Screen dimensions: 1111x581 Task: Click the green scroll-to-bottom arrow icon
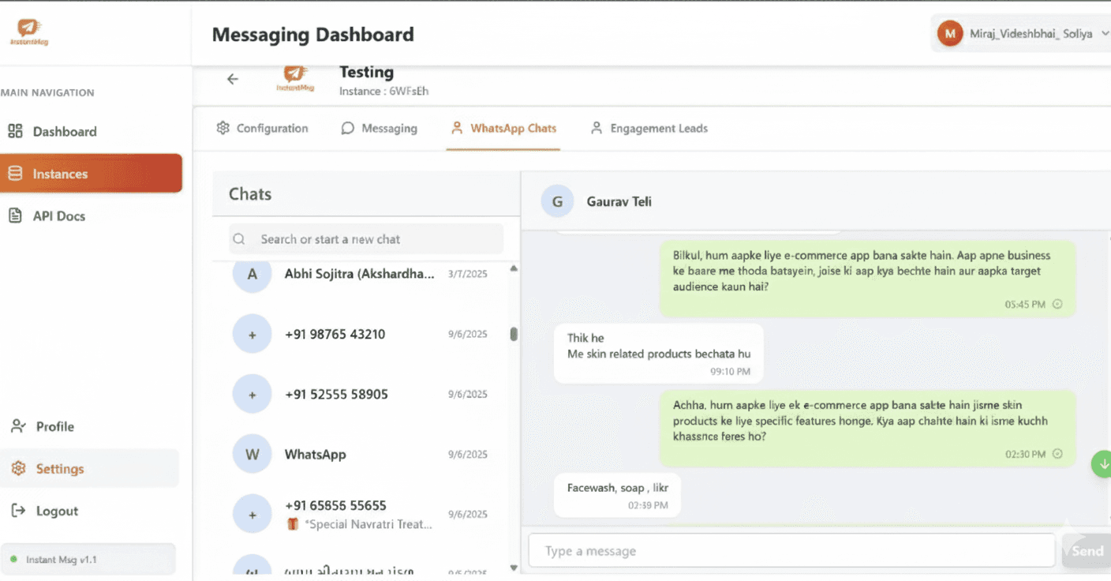coord(1101,463)
